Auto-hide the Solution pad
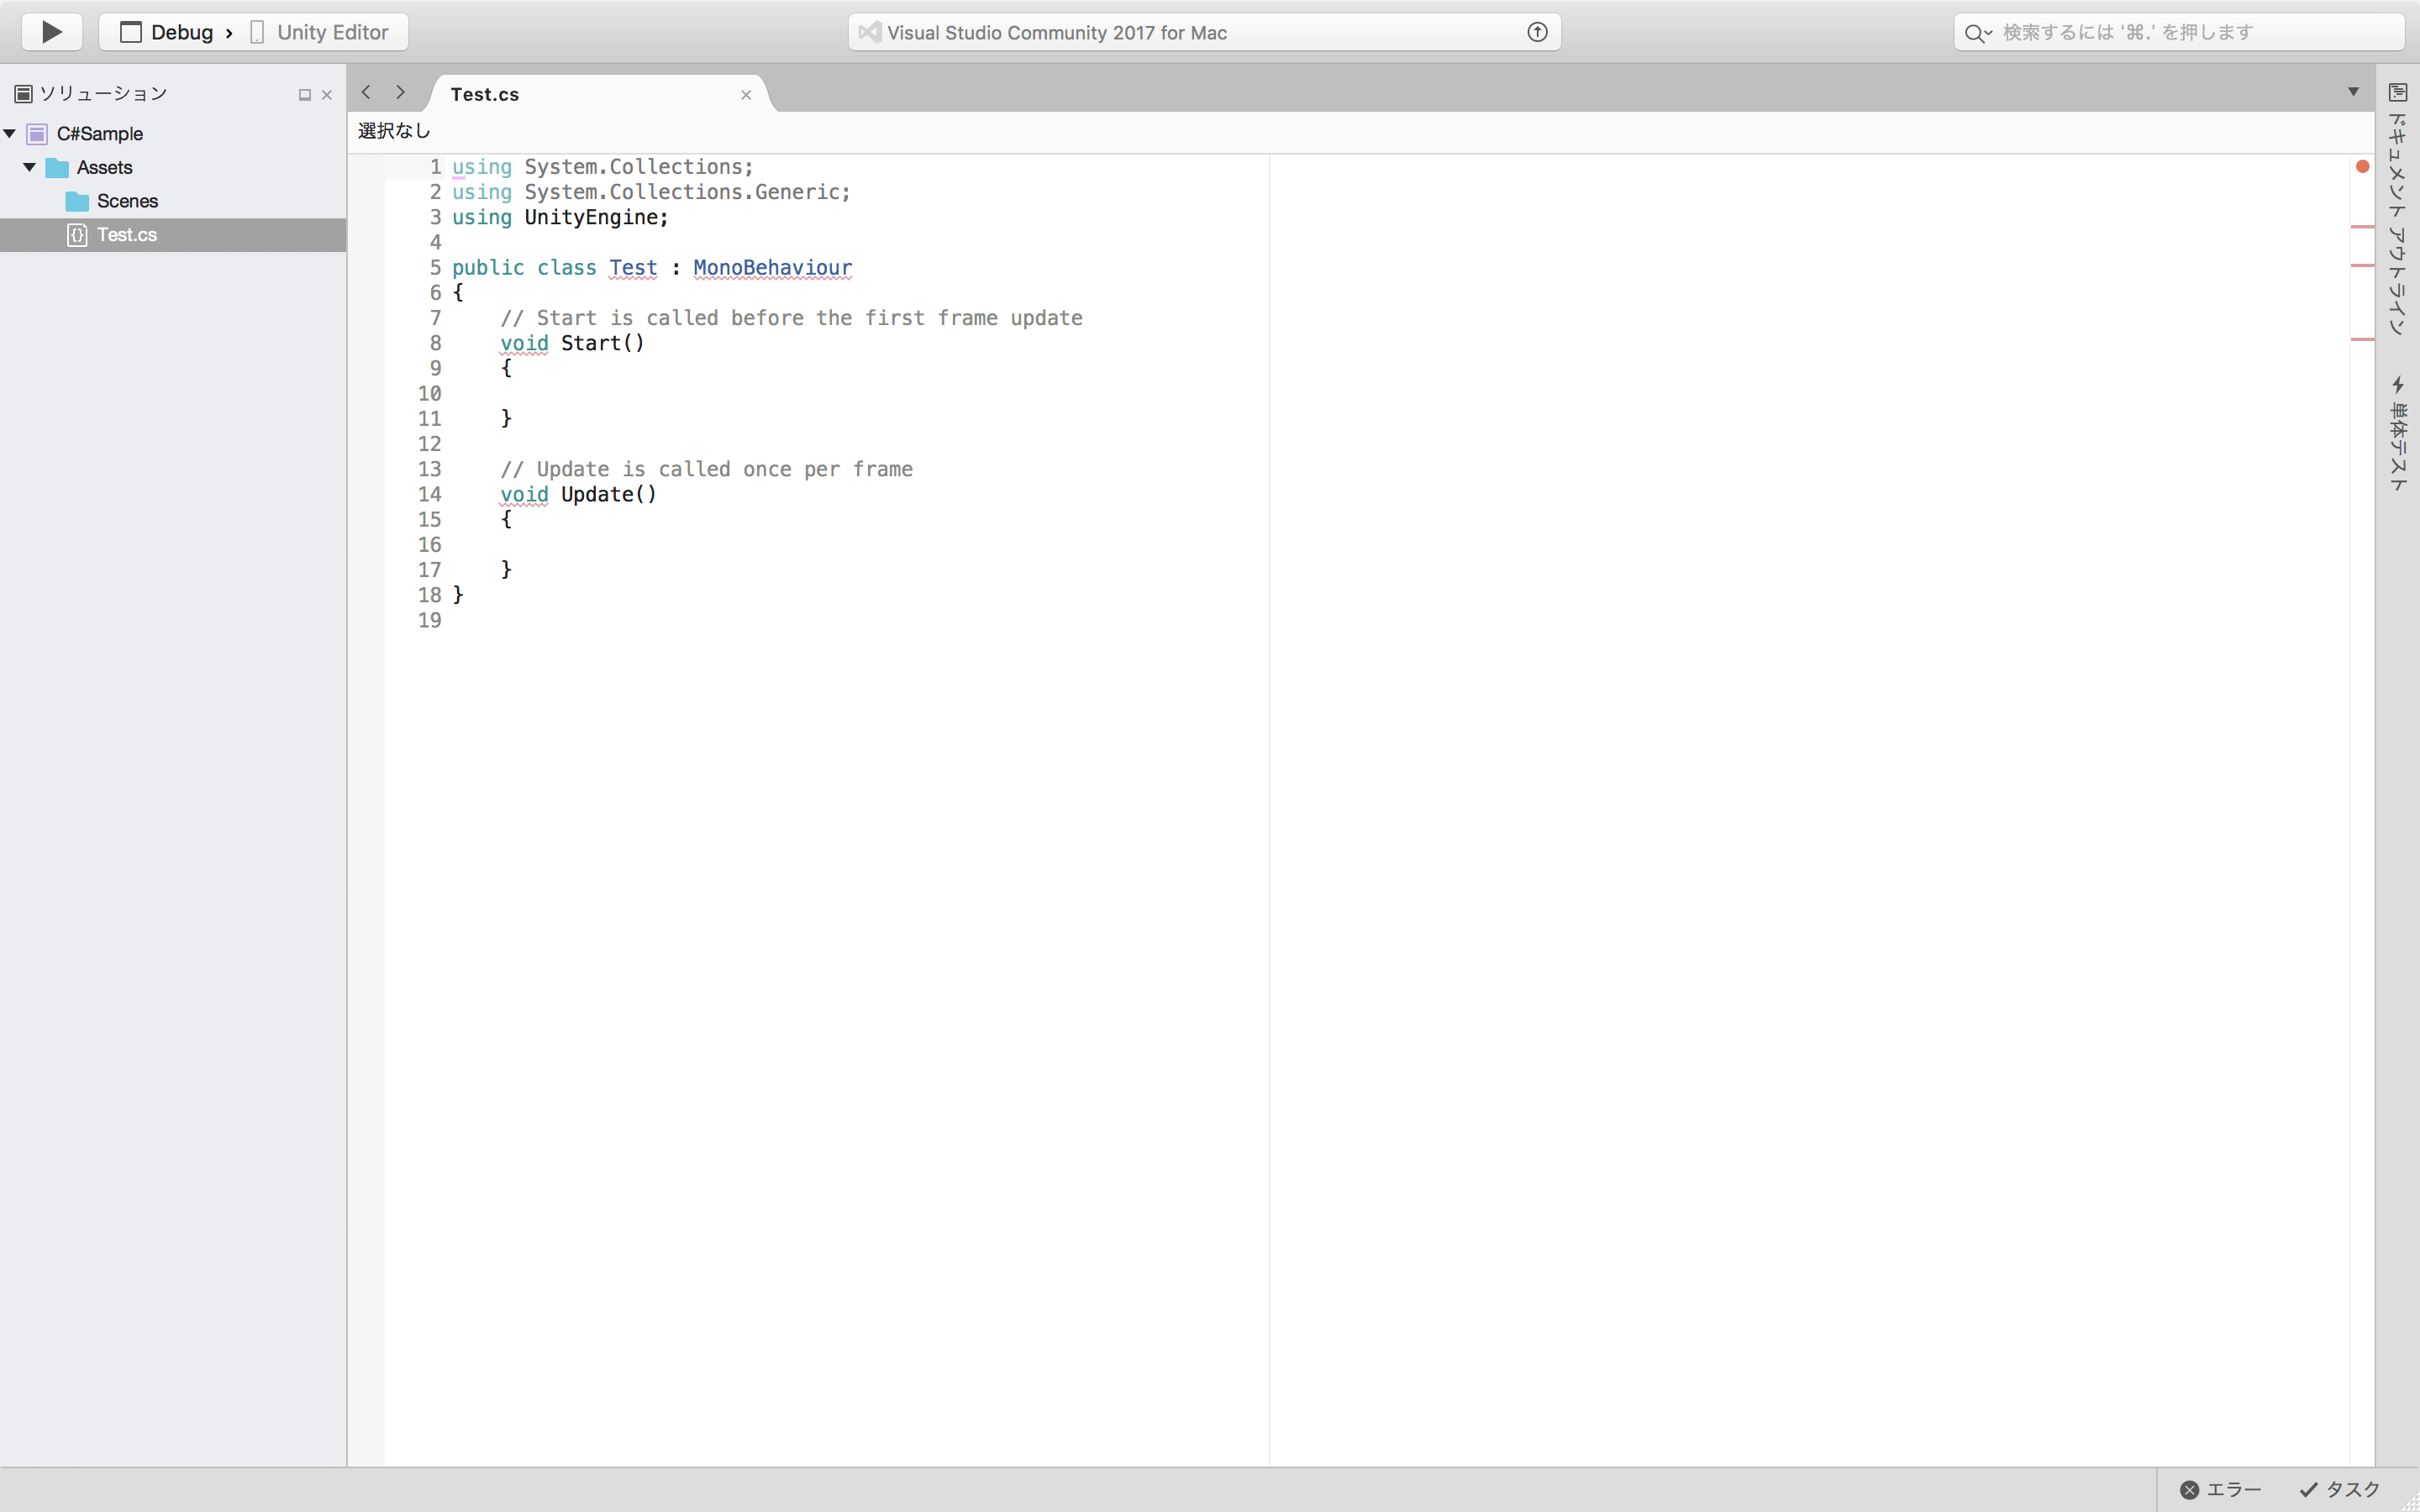The image size is (2420, 1512). coord(305,93)
